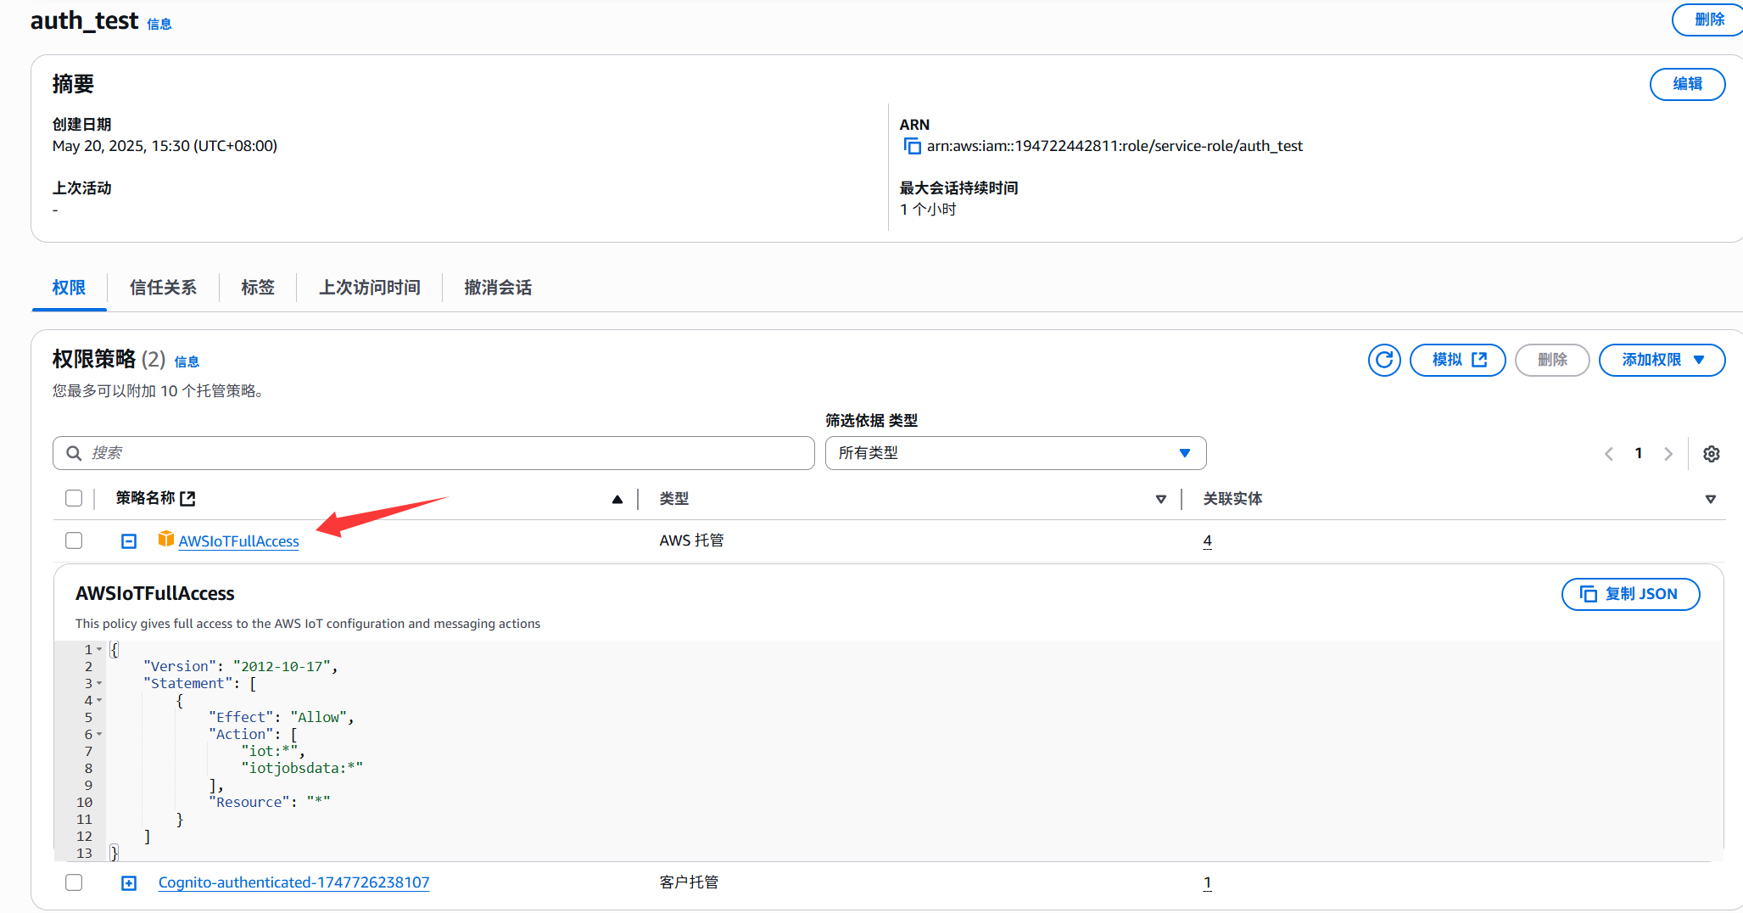
Task: Switch to the 上次访问时间 tab
Action: point(369,288)
